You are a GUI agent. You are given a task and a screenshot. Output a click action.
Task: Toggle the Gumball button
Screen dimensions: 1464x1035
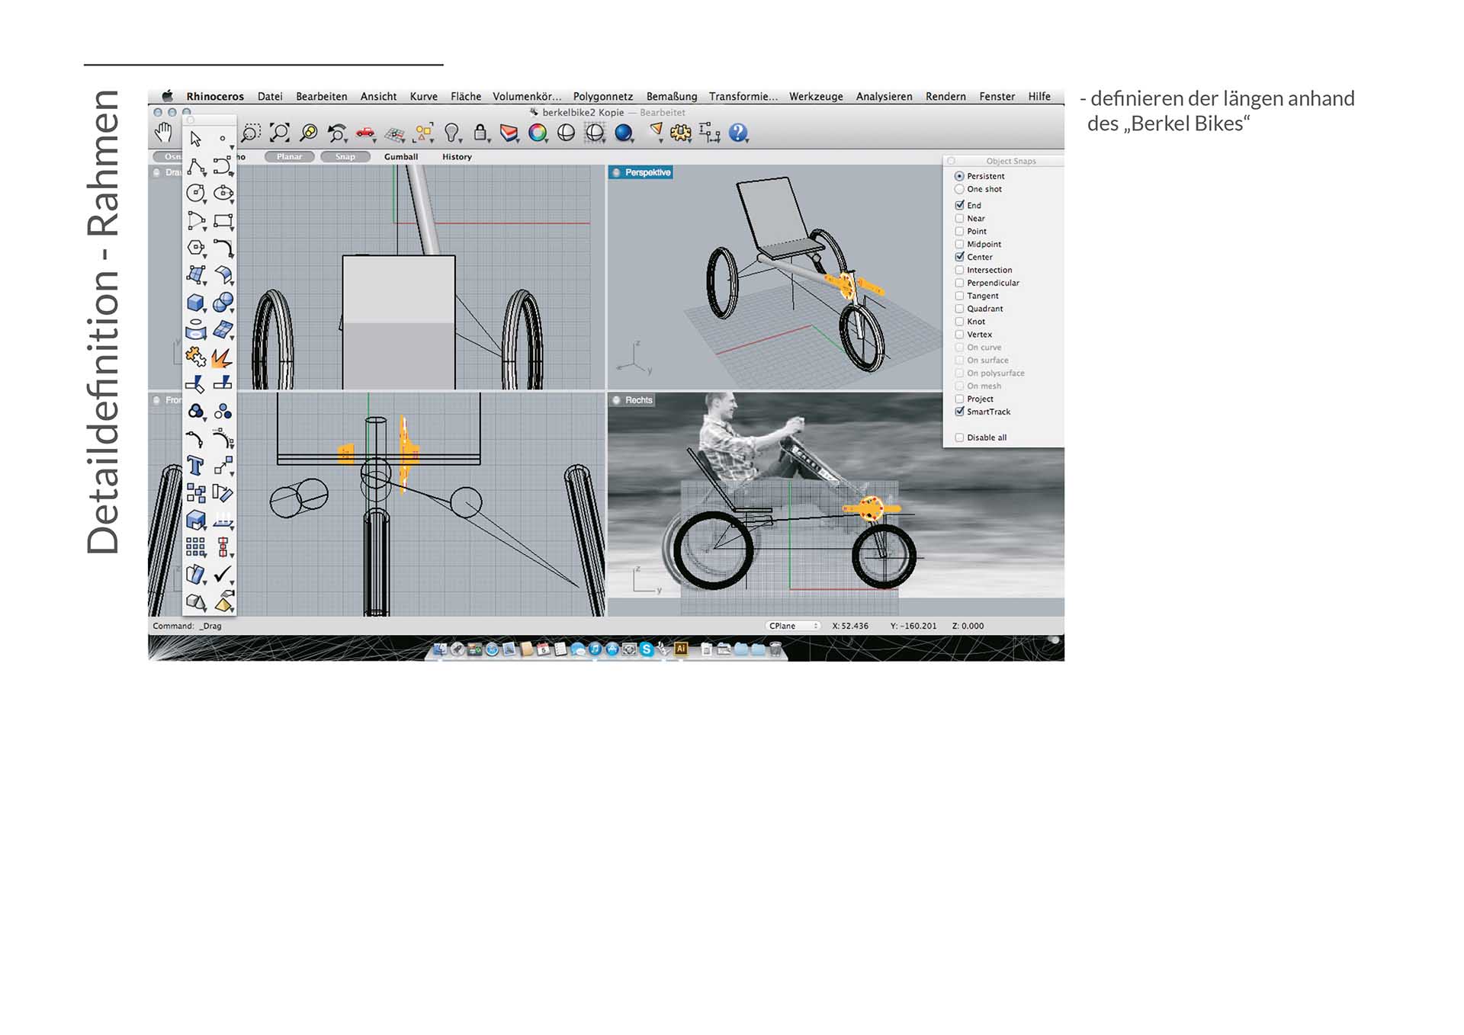tap(401, 157)
